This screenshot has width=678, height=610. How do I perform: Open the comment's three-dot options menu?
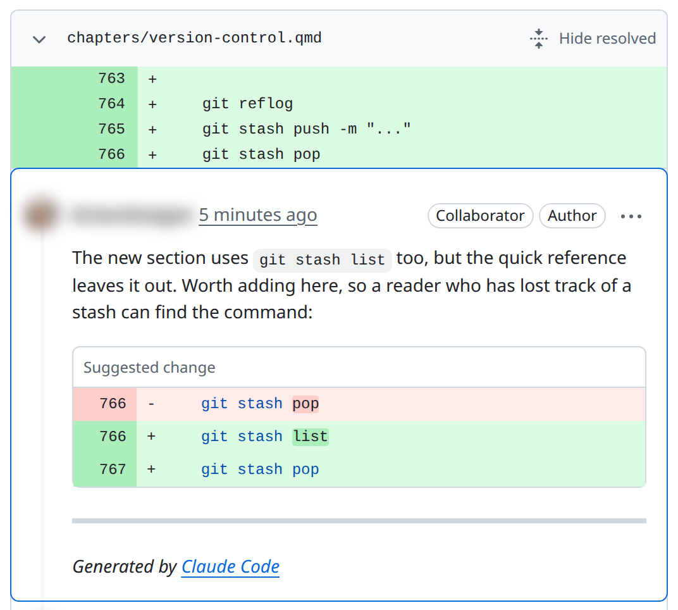[x=631, y=216]
